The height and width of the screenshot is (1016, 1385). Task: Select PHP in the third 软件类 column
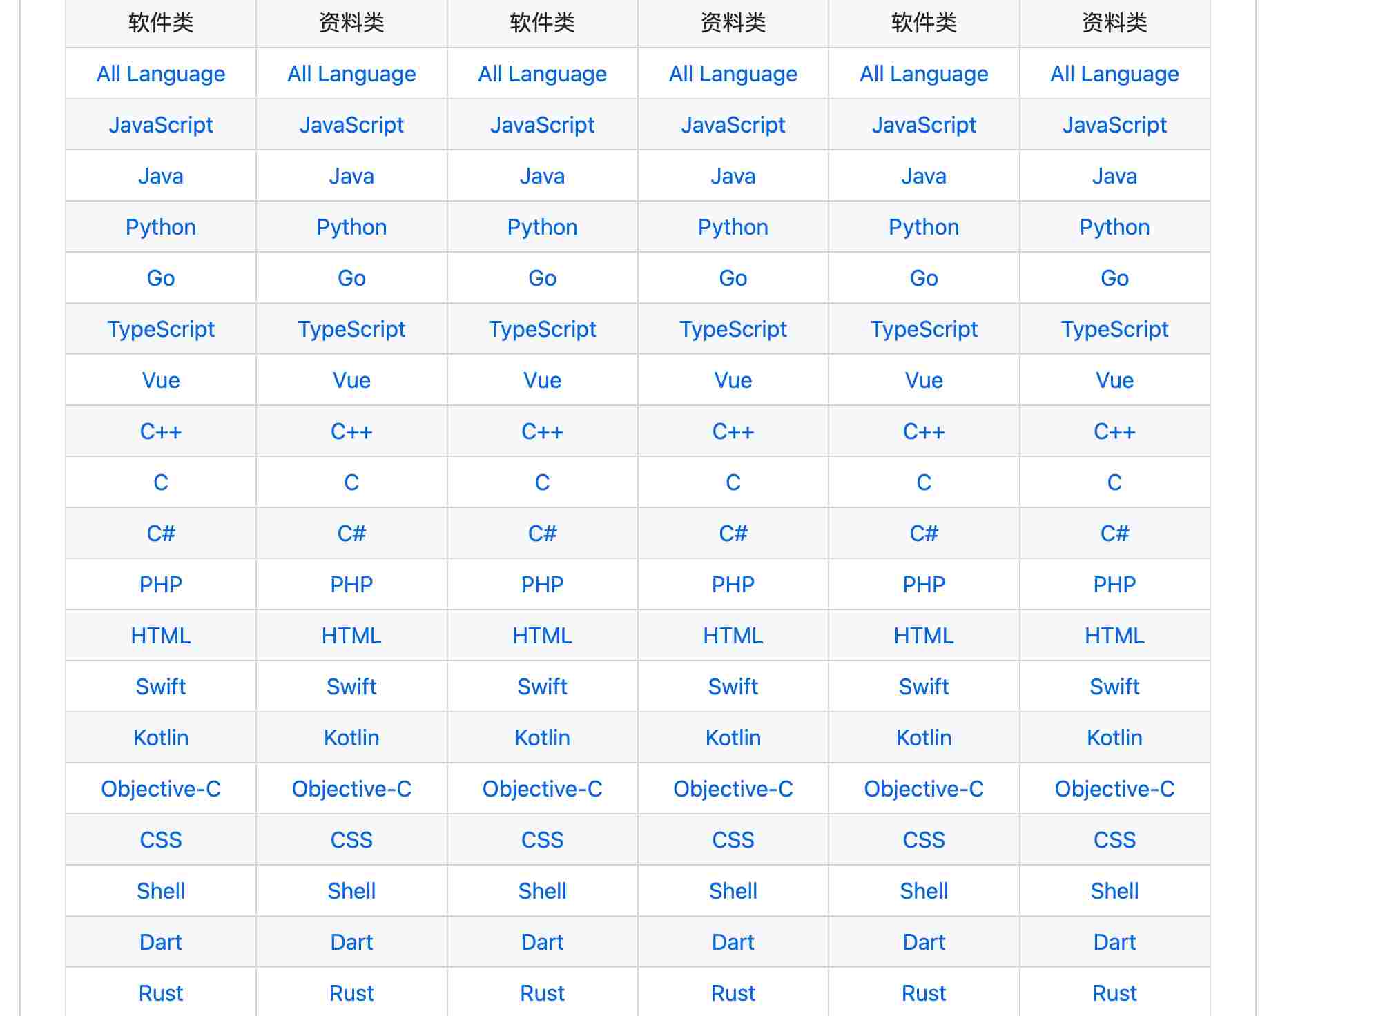924,585
